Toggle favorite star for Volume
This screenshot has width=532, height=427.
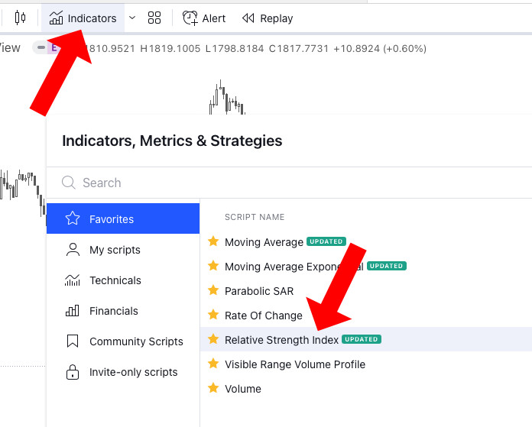(213, 387)
